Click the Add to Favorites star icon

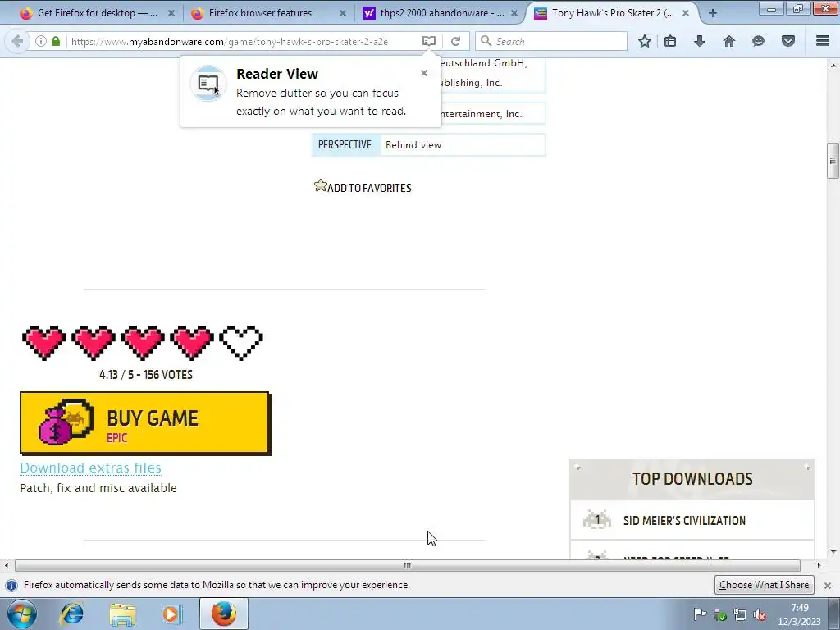tap(321, 185)
